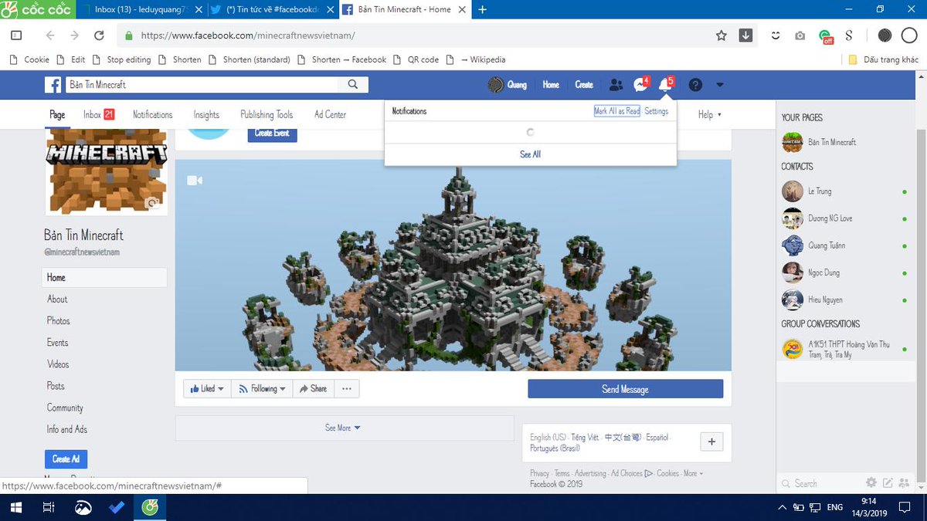927x521 pixels.
Task: Click the new message compose icon
Action: (888, 482)
